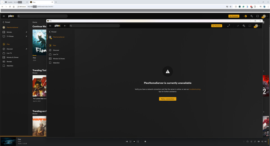
Task: Click the Cast icon in the Plex popup
Action: 250,26
